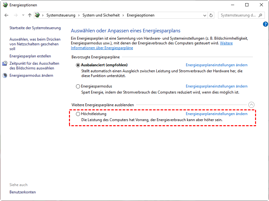The width and height of the screenshot is (269, 201).
Task: Change settings for Ausbalanciert plan
Action: coord(216,65)
